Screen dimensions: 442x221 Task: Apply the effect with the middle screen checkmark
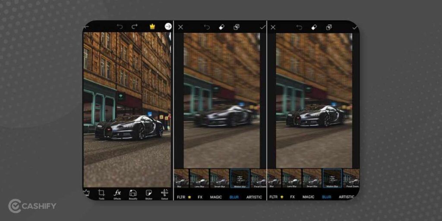pyautogui.click(x=262, y=27)
